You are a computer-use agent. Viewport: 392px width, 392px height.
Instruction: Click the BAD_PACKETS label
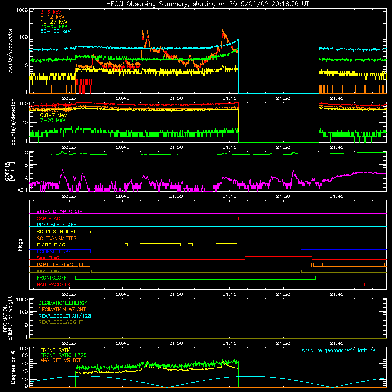pos(53,284)
